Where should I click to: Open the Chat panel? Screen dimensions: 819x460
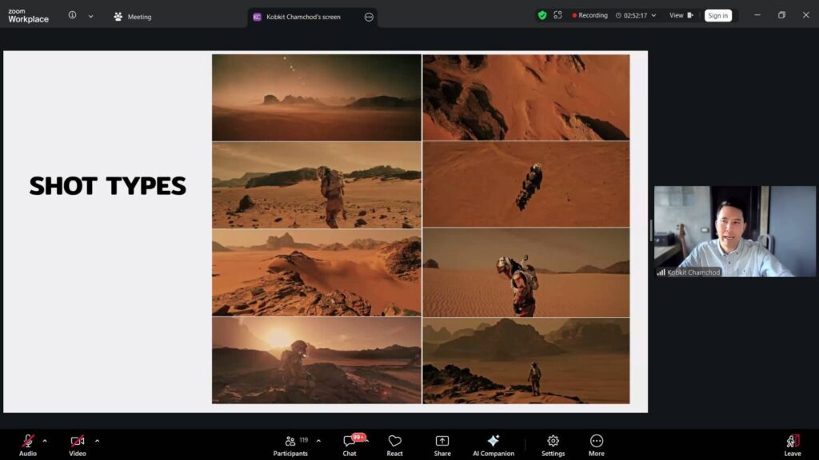[x=350, y=446]
